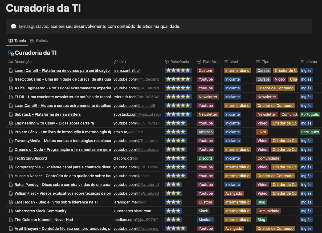This screenshot has width=322, height=233.
Task: Switch to the Galeria view tab
Action: 39,41
